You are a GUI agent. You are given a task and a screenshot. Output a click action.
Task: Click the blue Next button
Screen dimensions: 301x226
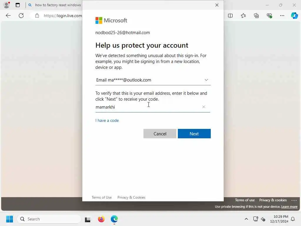194,134
